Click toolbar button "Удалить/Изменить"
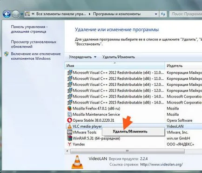The width and height of the screenshot is (202, 173). [119, 57]
